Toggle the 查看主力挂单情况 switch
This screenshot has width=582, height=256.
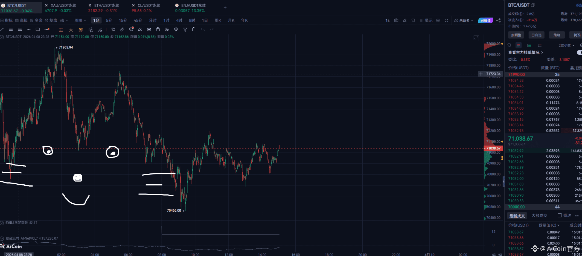(x=579, y=53)
